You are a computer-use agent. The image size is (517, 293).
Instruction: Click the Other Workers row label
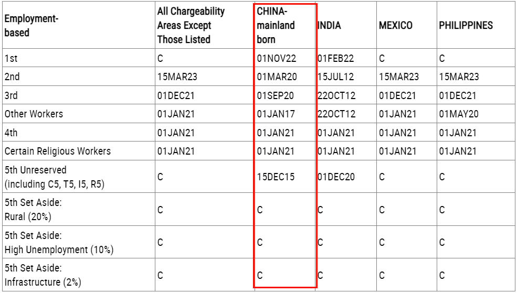pyautogui.click(x=34, y=114)
